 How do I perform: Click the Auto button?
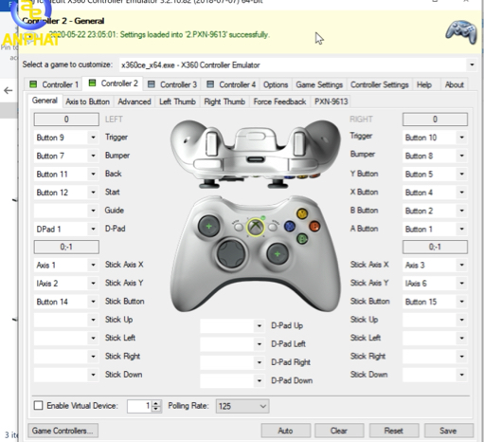point(286,431)
